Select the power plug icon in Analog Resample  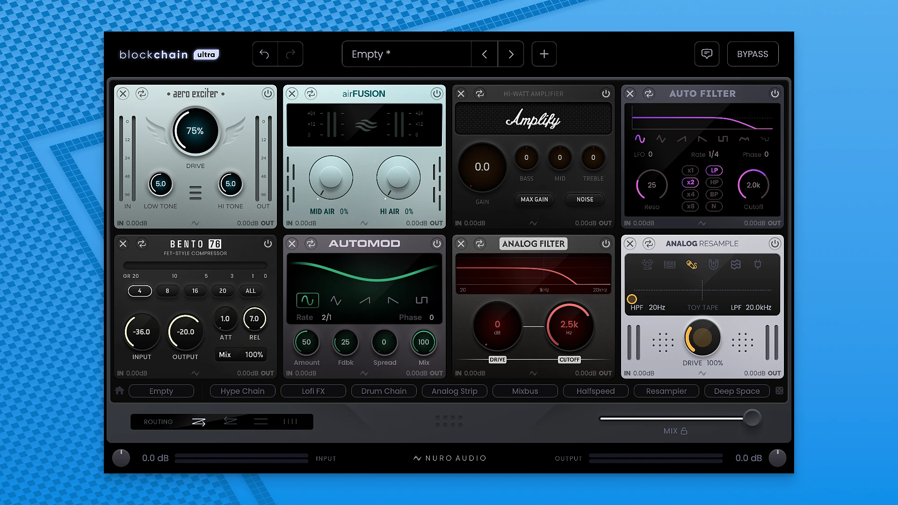click(x=758, y=264)
